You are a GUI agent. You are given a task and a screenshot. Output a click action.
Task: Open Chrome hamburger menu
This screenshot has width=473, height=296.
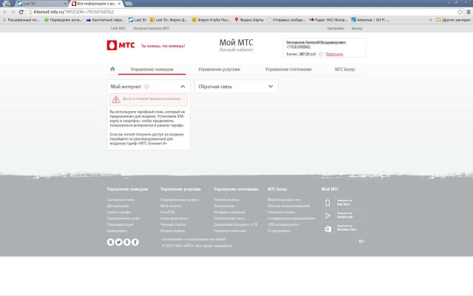click(469, 12)
